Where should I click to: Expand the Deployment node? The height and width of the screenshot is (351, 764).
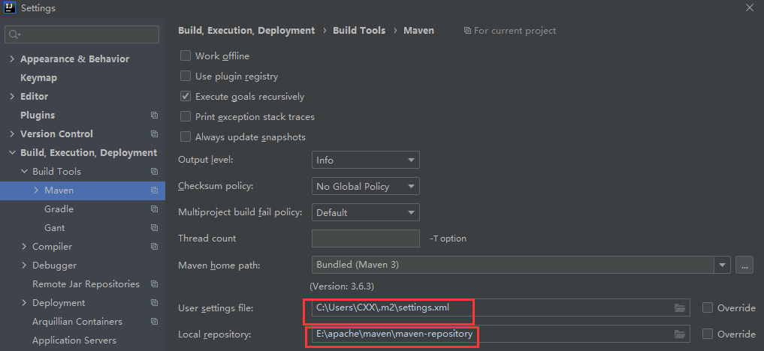click(24, 303)
